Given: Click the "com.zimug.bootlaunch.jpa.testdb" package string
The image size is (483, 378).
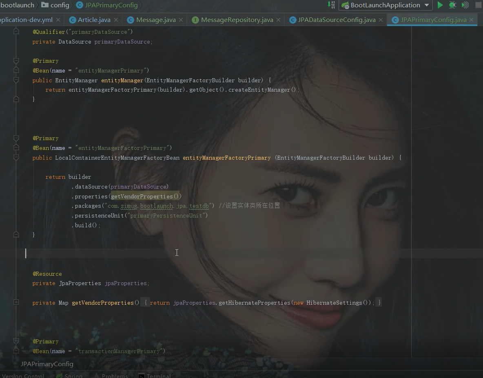Looking at the screenshot, I should click(158, 206).
